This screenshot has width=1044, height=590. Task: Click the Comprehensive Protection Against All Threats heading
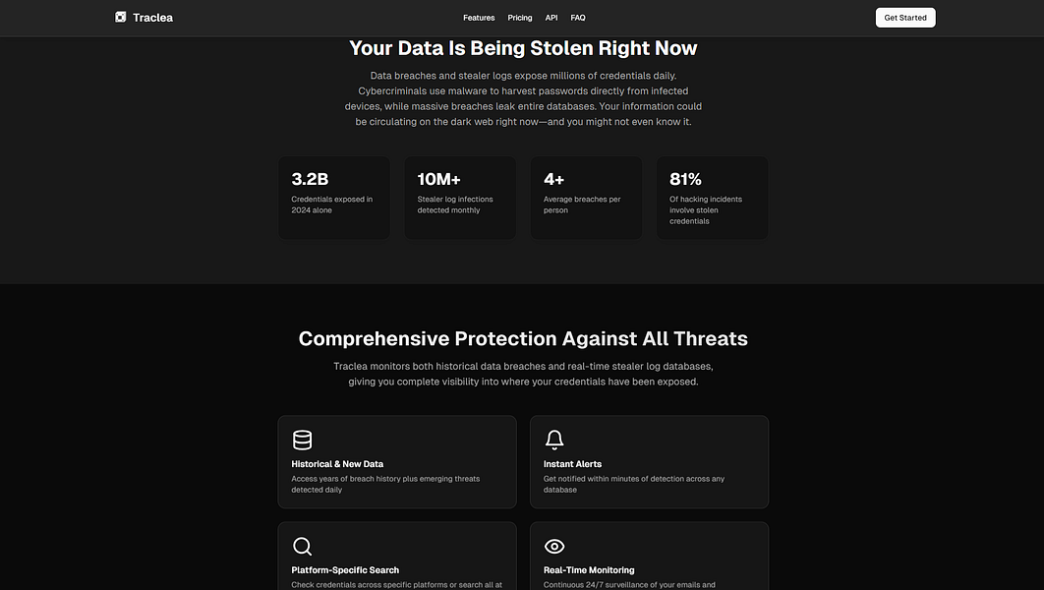coord(523,338)
